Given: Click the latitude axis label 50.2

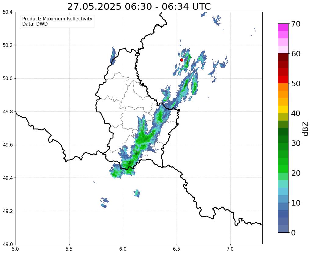Looking at the screenshot, I should tap(8, 45).
